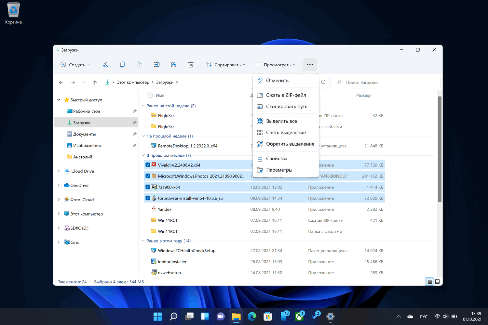
Task: Select Скопировать путь menu entry
Action: click(286, 107)
